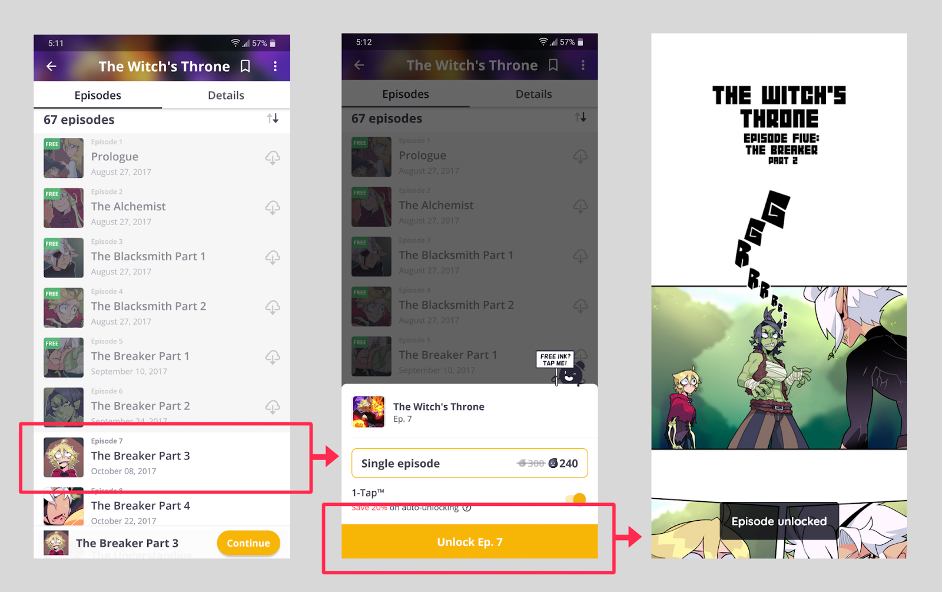Download The Breaker Part 1 via its cloud icon
This screenshot has height=592, width=942.
click(273, 357)
